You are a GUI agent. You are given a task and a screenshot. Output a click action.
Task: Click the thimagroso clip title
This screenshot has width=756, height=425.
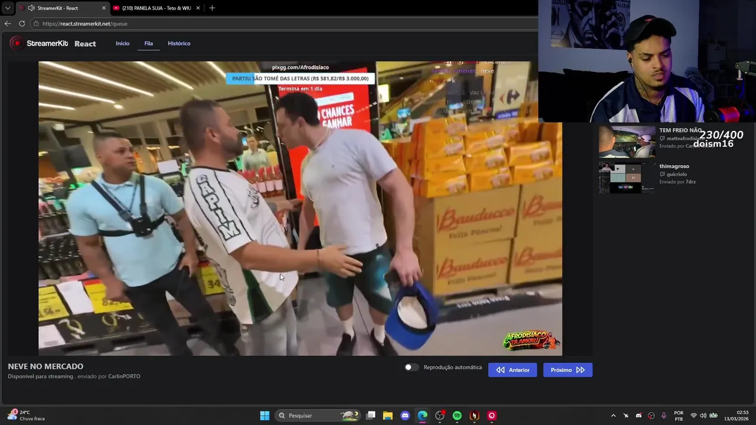(x=674, y=166)
